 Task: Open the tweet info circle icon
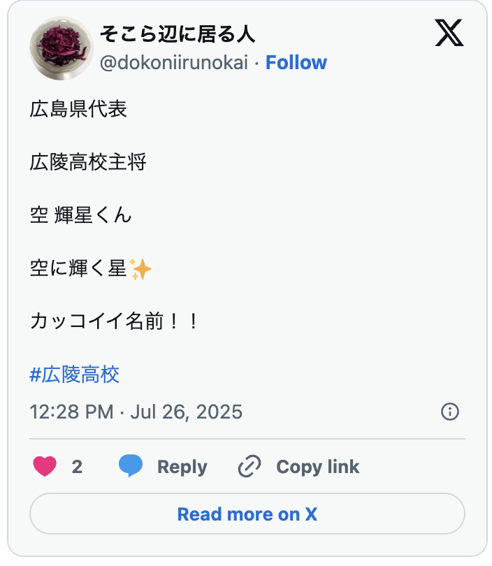450,412
